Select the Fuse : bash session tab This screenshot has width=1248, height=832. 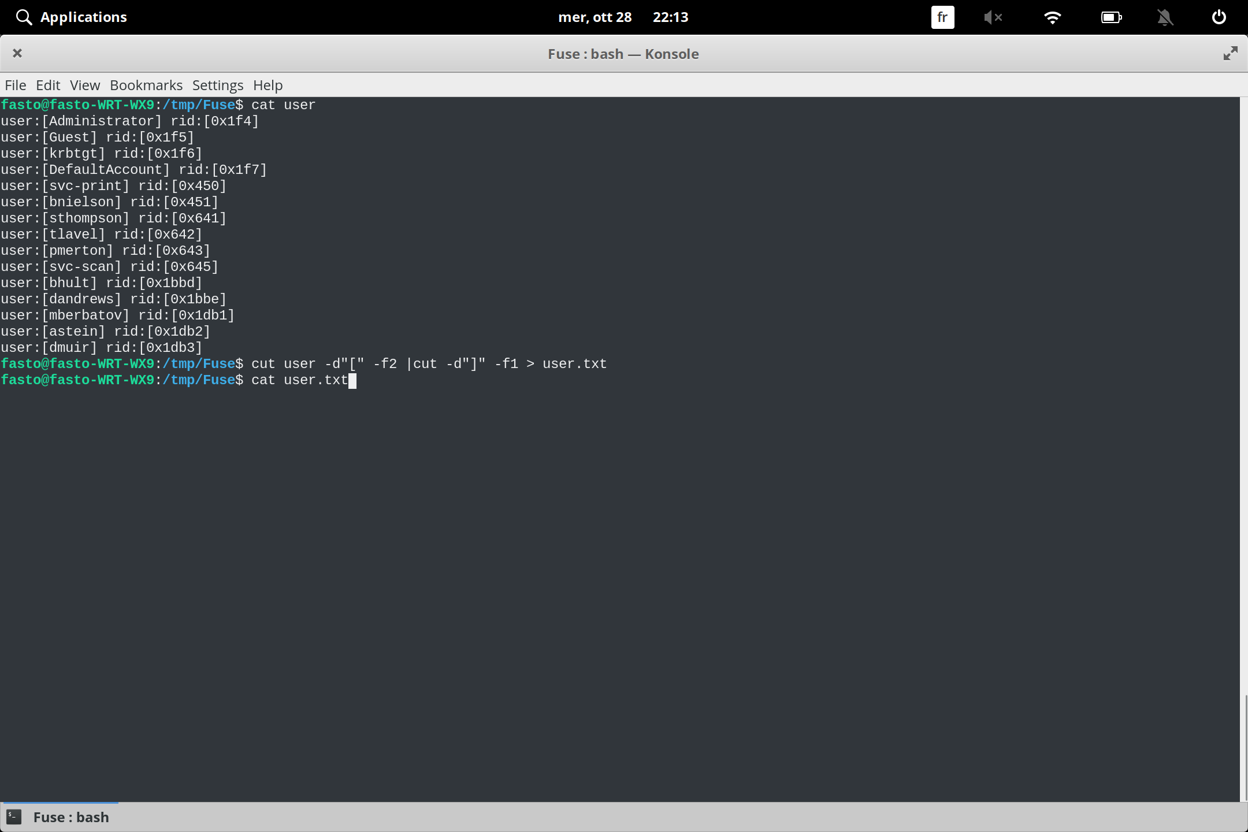(x=71, y=816)
